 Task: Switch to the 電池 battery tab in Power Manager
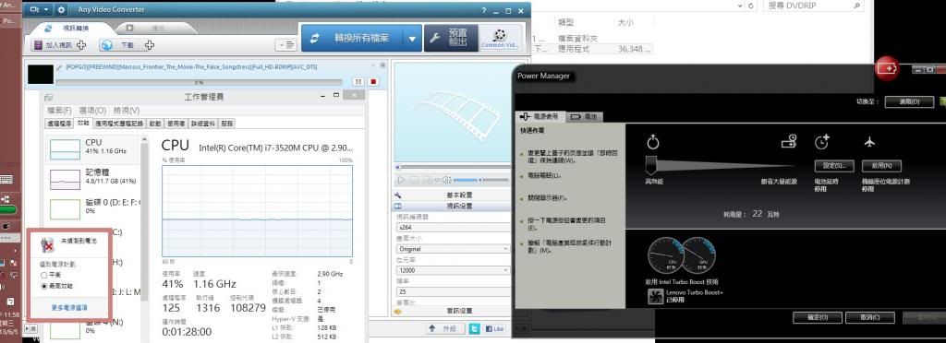pos(585,116)
